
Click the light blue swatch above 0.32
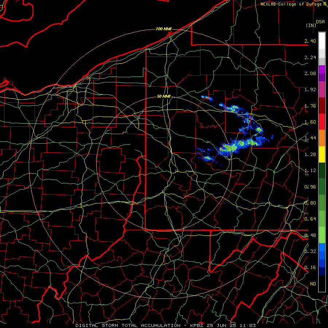pos(322,247)
